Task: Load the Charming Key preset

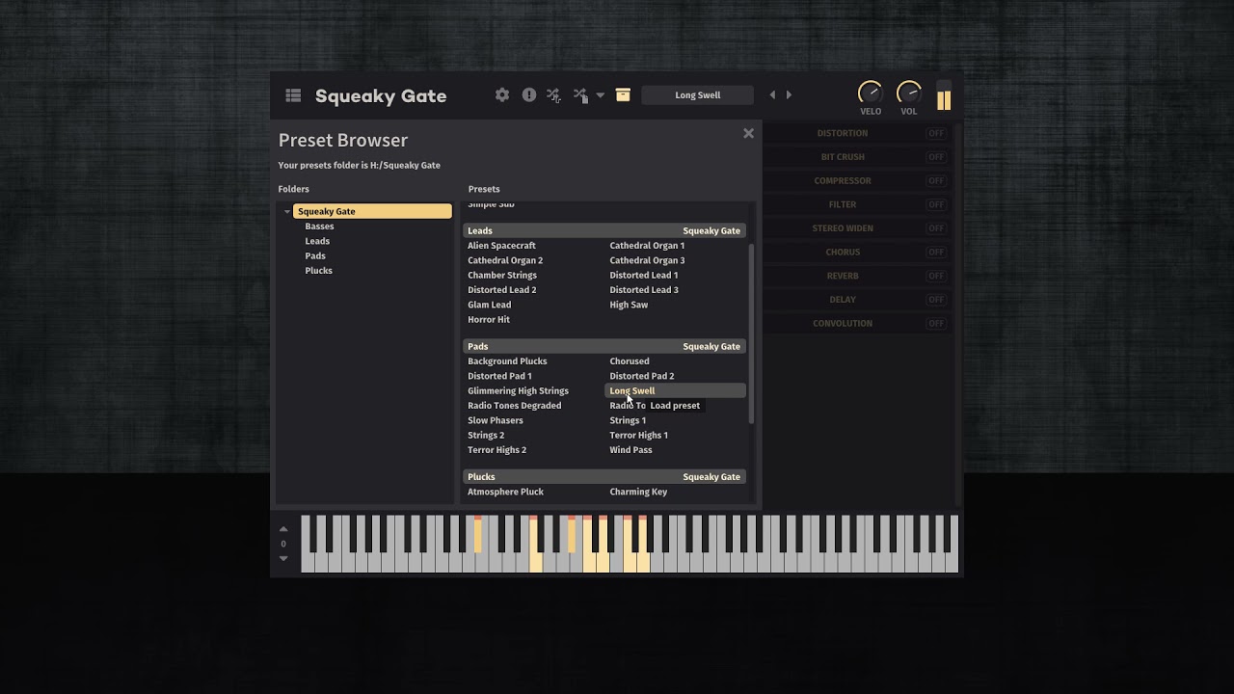Action: (638, 492)
